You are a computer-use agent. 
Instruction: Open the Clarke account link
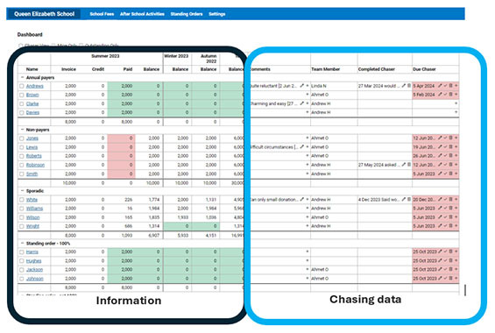click(32, 103)
